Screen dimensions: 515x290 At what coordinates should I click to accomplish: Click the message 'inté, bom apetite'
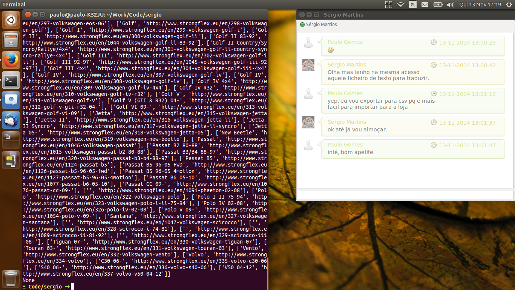point(350,152)
